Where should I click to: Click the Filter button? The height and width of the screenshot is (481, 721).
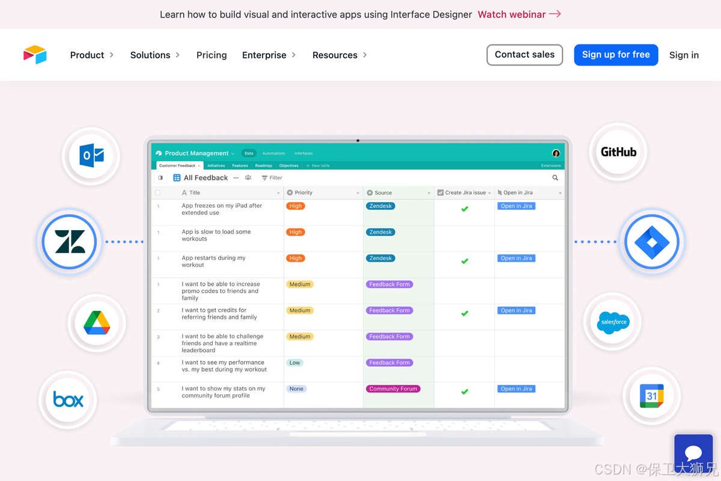point(272,178)
